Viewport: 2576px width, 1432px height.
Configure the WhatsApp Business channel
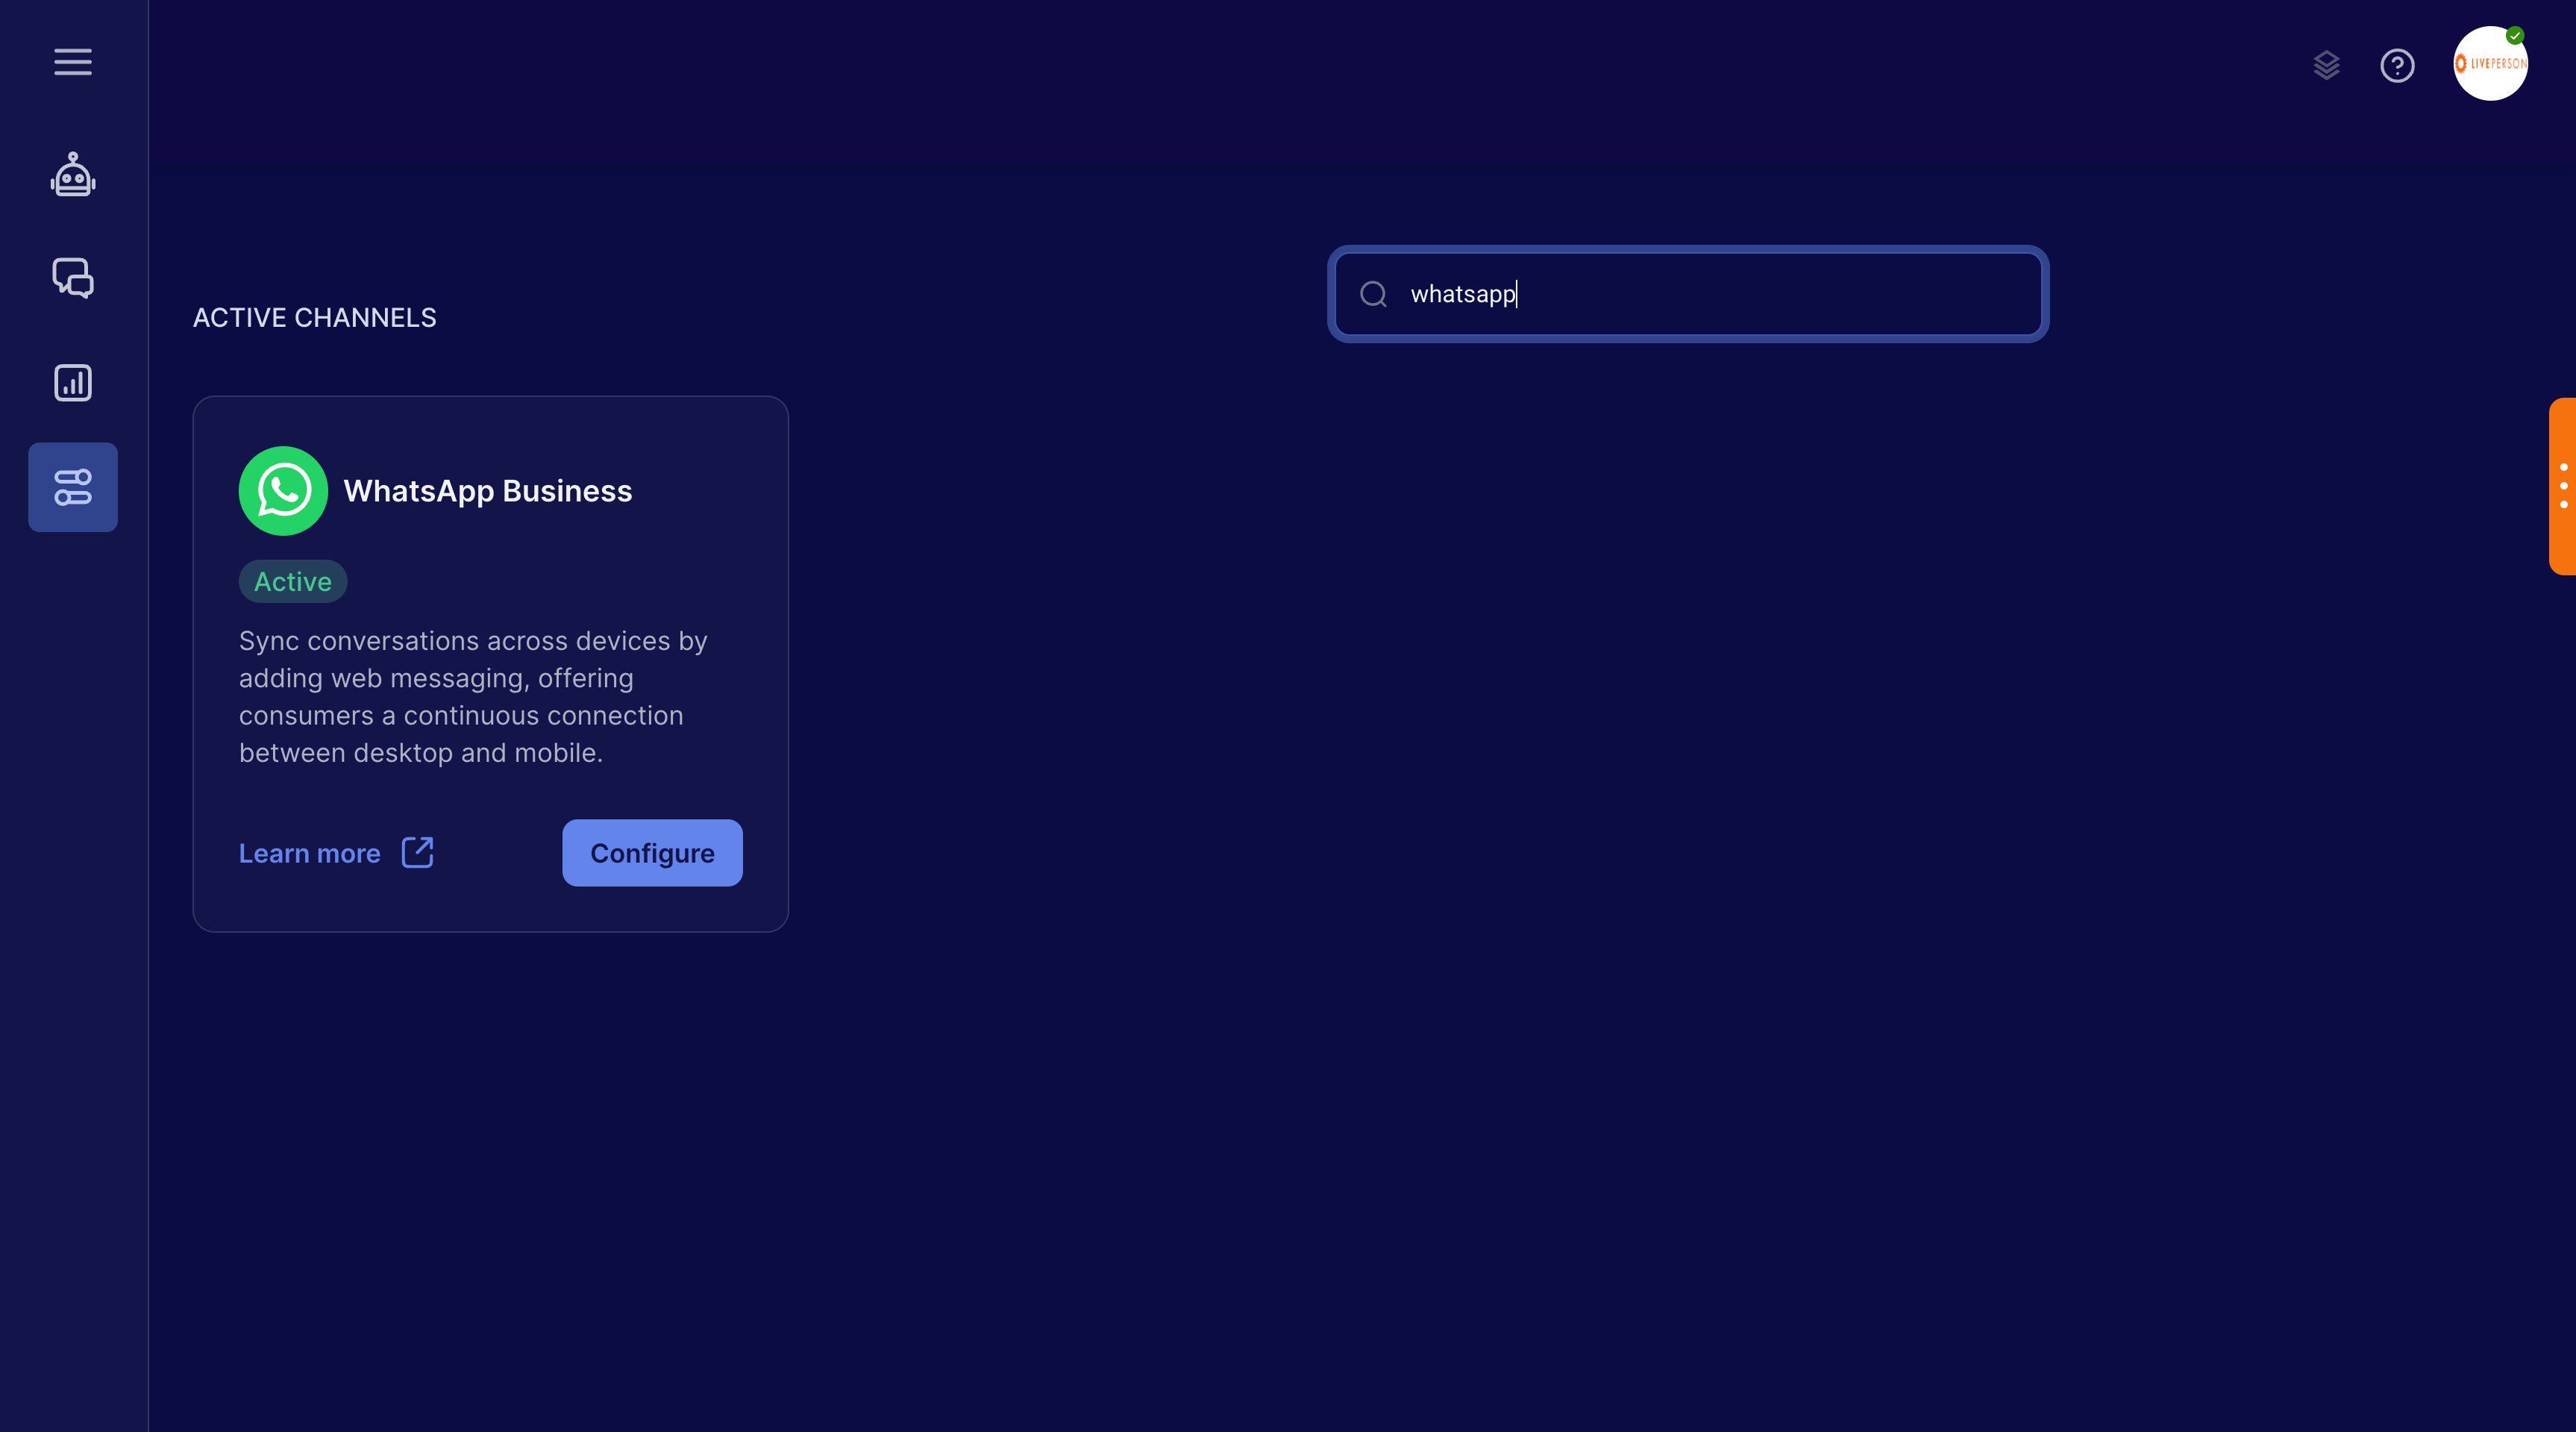click(x=652, y=853)
